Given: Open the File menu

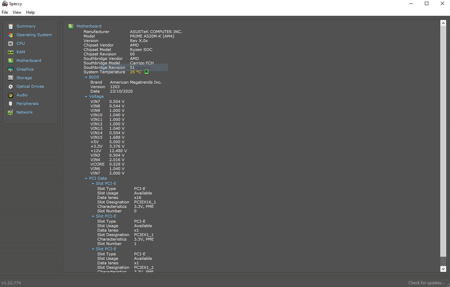Looking at the screenshot, I should (5, 12).
